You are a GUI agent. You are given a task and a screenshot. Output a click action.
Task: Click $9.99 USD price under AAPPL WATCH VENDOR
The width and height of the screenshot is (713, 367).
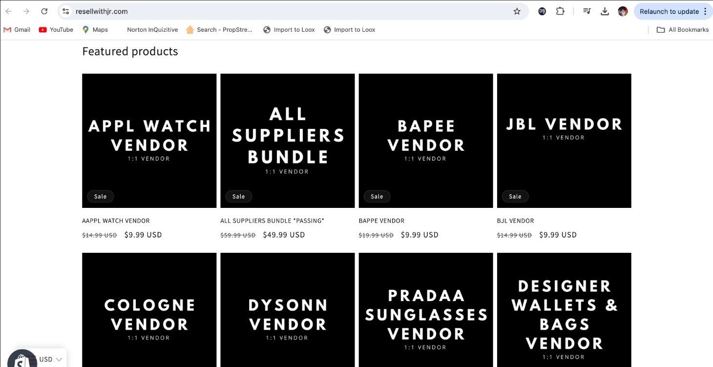[x=143, y=235]
